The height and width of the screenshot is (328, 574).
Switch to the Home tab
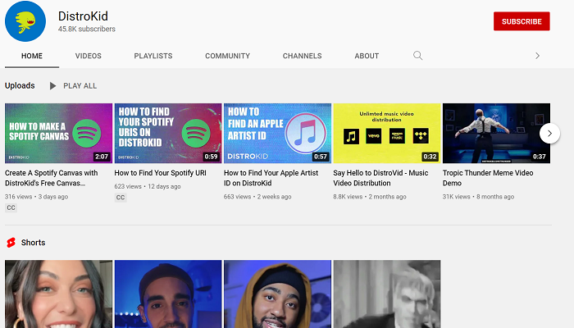pyautogui.click(x=32, y=56)
